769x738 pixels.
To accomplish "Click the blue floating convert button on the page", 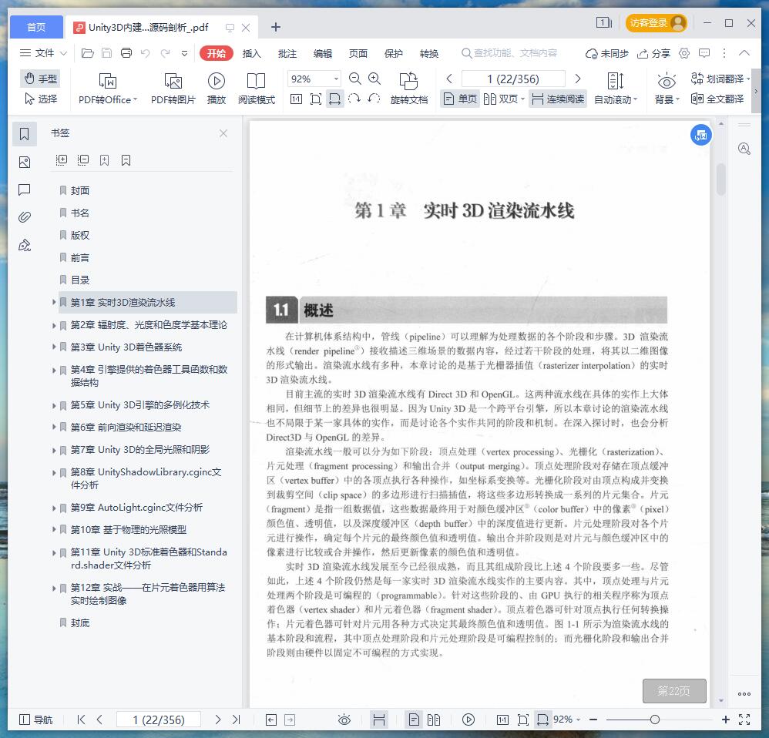I will 701,135.
